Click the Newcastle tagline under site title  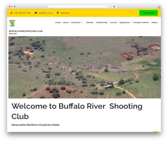(13, 34)
